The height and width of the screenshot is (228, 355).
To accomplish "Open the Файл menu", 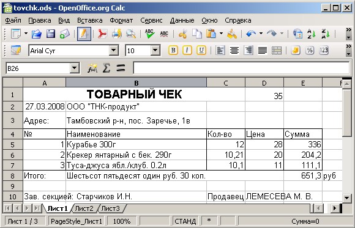I will coord(13,20).
